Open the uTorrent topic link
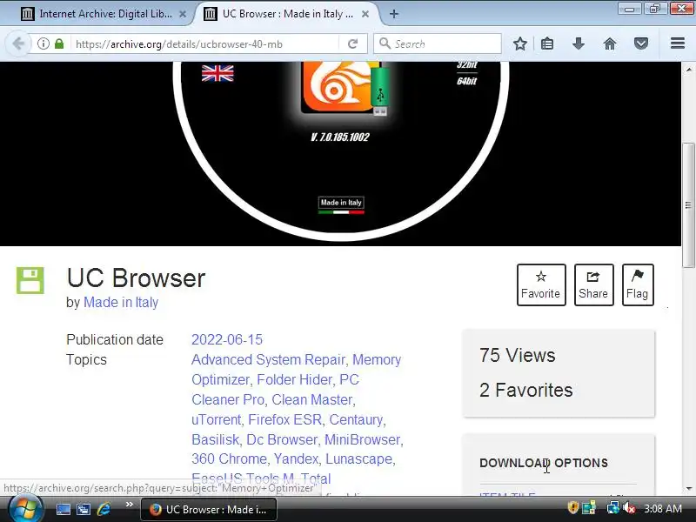 [216, 419]
